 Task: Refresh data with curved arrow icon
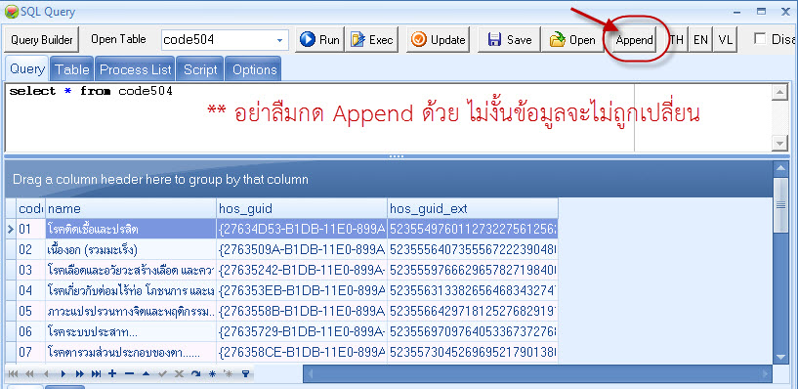click(x=196, y=373)
